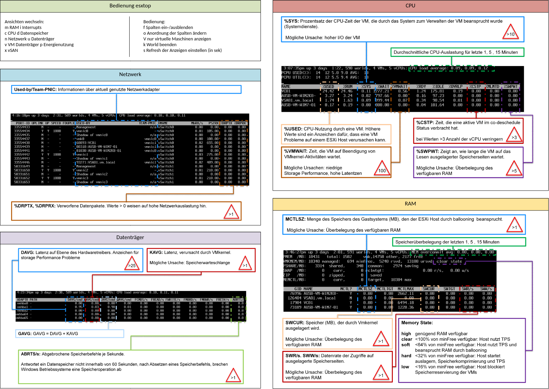Click the 100 warning triangle in %VMWAIT box
Viewport: 549px width, 389px height.
coord(382,169)
